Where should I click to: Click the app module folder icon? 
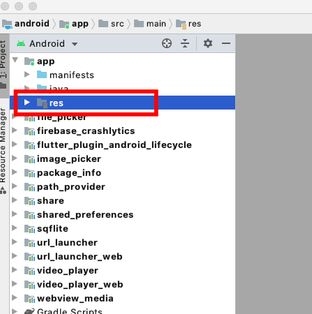click(x=29, y=61)
